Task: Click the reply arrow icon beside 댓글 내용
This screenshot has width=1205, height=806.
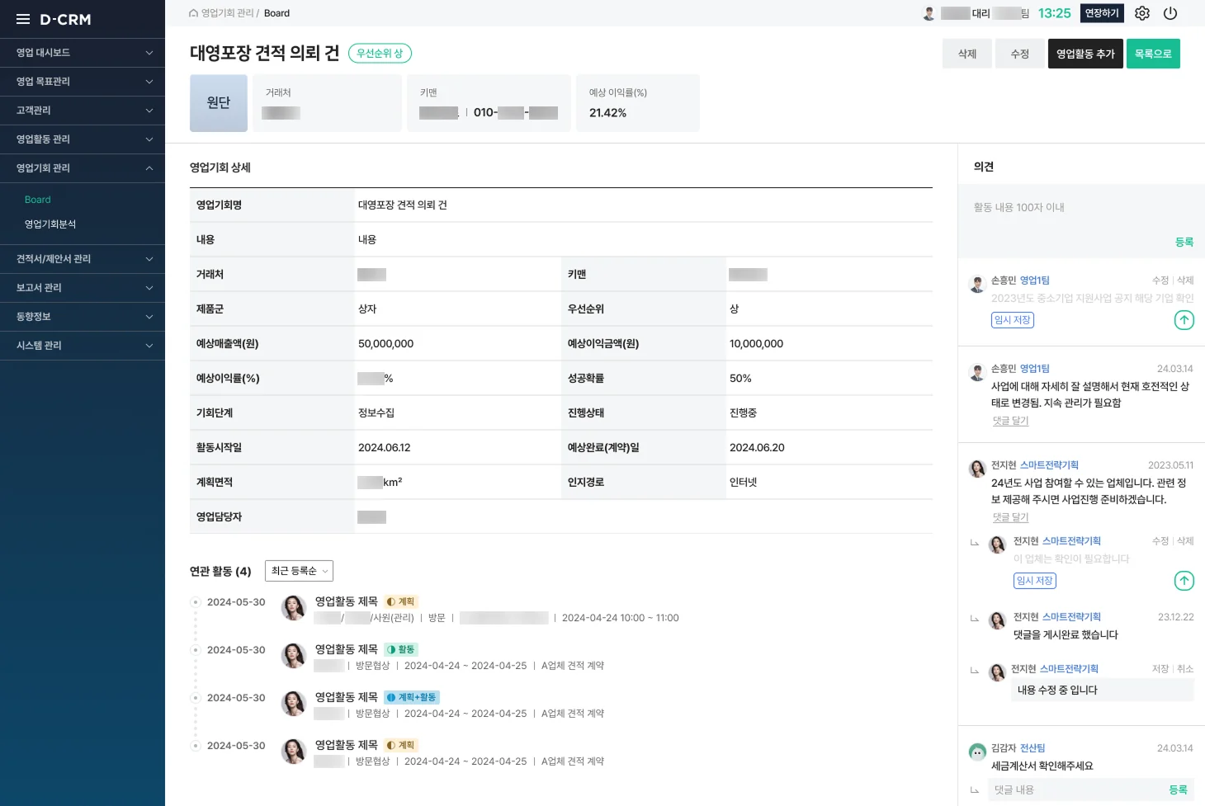Action: (x=975, y=790)
